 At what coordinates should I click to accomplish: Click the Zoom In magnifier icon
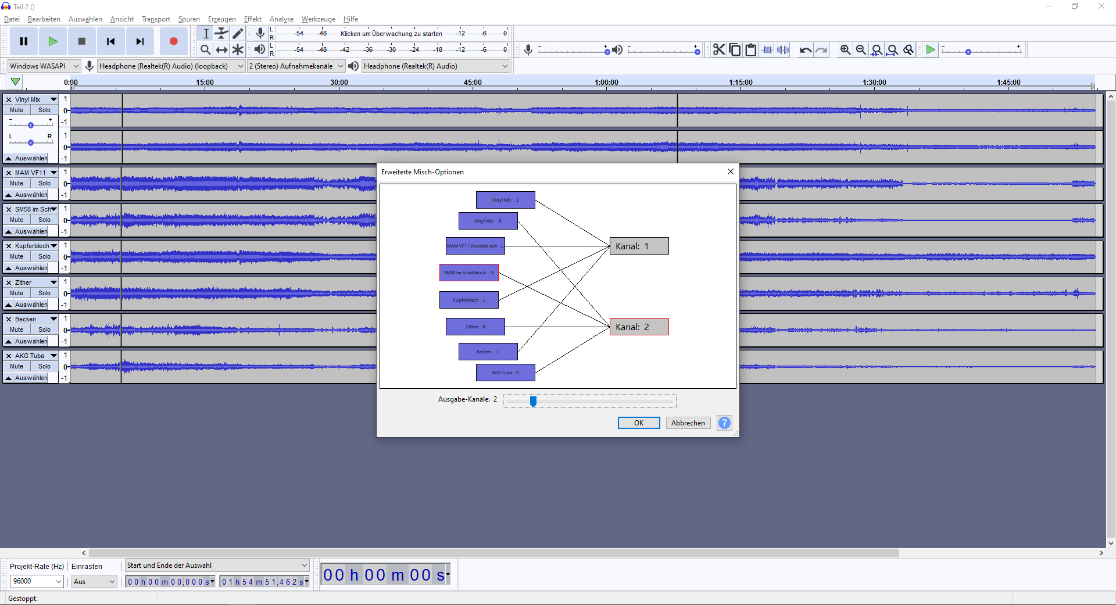845,50
